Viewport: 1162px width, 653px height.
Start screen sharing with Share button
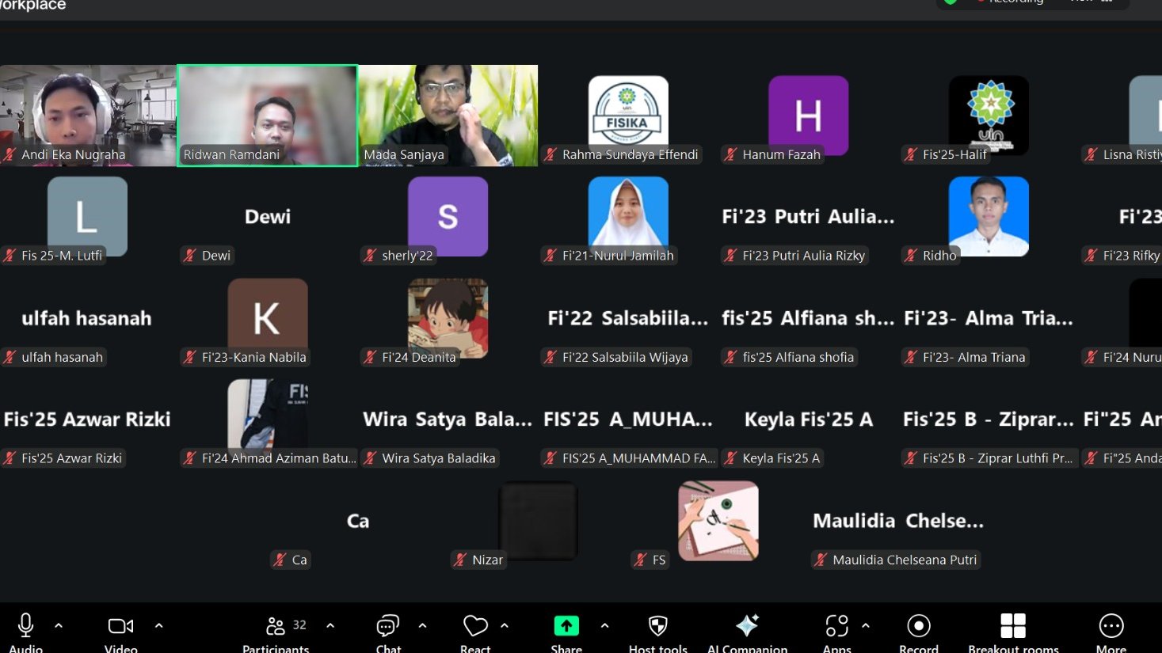click(x=566, y=627)
